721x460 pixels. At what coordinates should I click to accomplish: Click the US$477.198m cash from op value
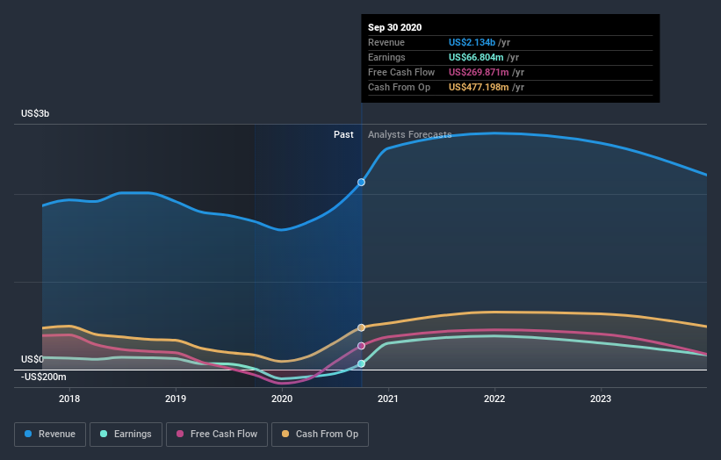pyautogui.click(x=479, y=87)
